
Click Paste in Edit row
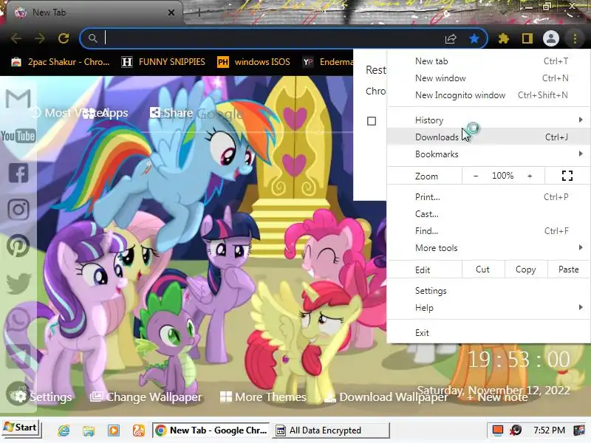(x=568, y=269)
